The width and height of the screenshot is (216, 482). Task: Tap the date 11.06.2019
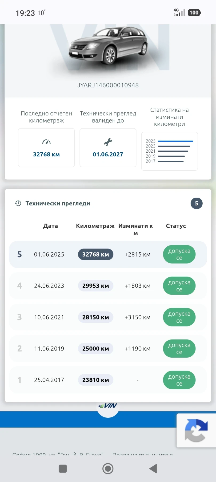point(49,348)
